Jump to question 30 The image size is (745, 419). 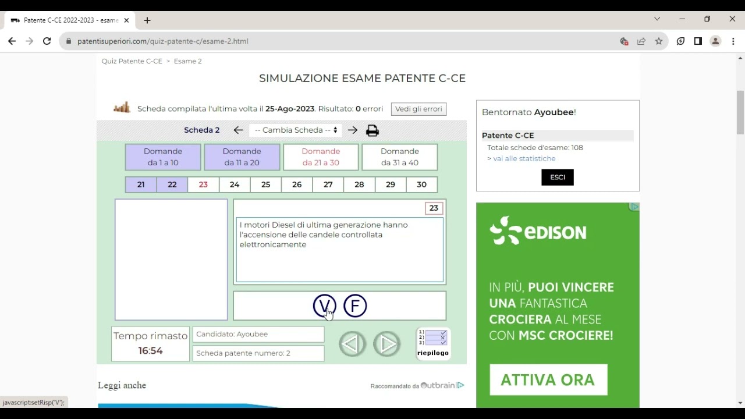pos(422,184)
